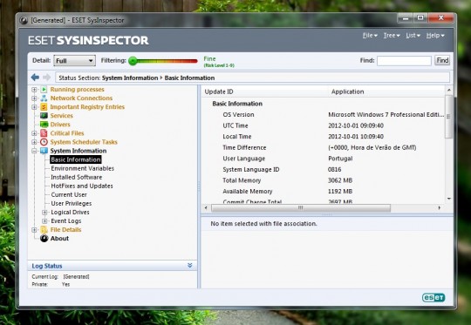Collapse the Log Status panel chevron
Image resolution: width=471 pixels, height=325 pixels.
[190, 265]
